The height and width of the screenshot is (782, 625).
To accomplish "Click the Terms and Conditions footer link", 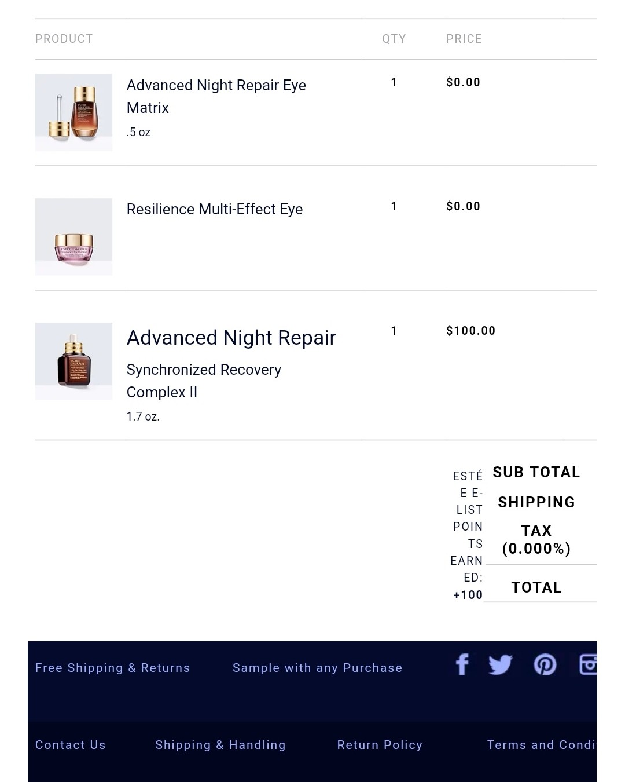I will coord(541,745).
